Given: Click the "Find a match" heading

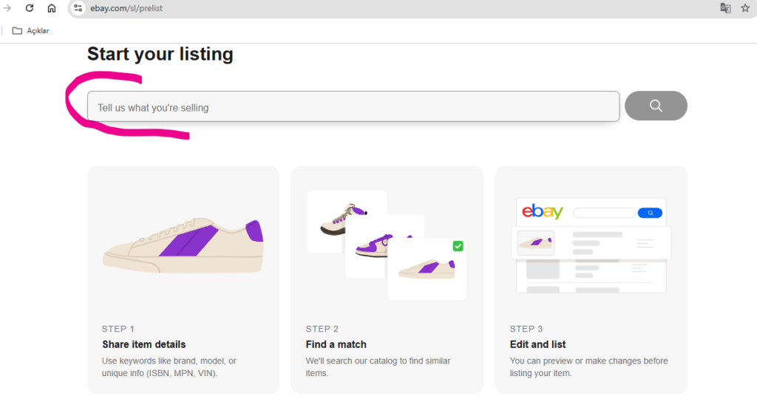Looking at the screenshot, I should click(x=336, y=344).
